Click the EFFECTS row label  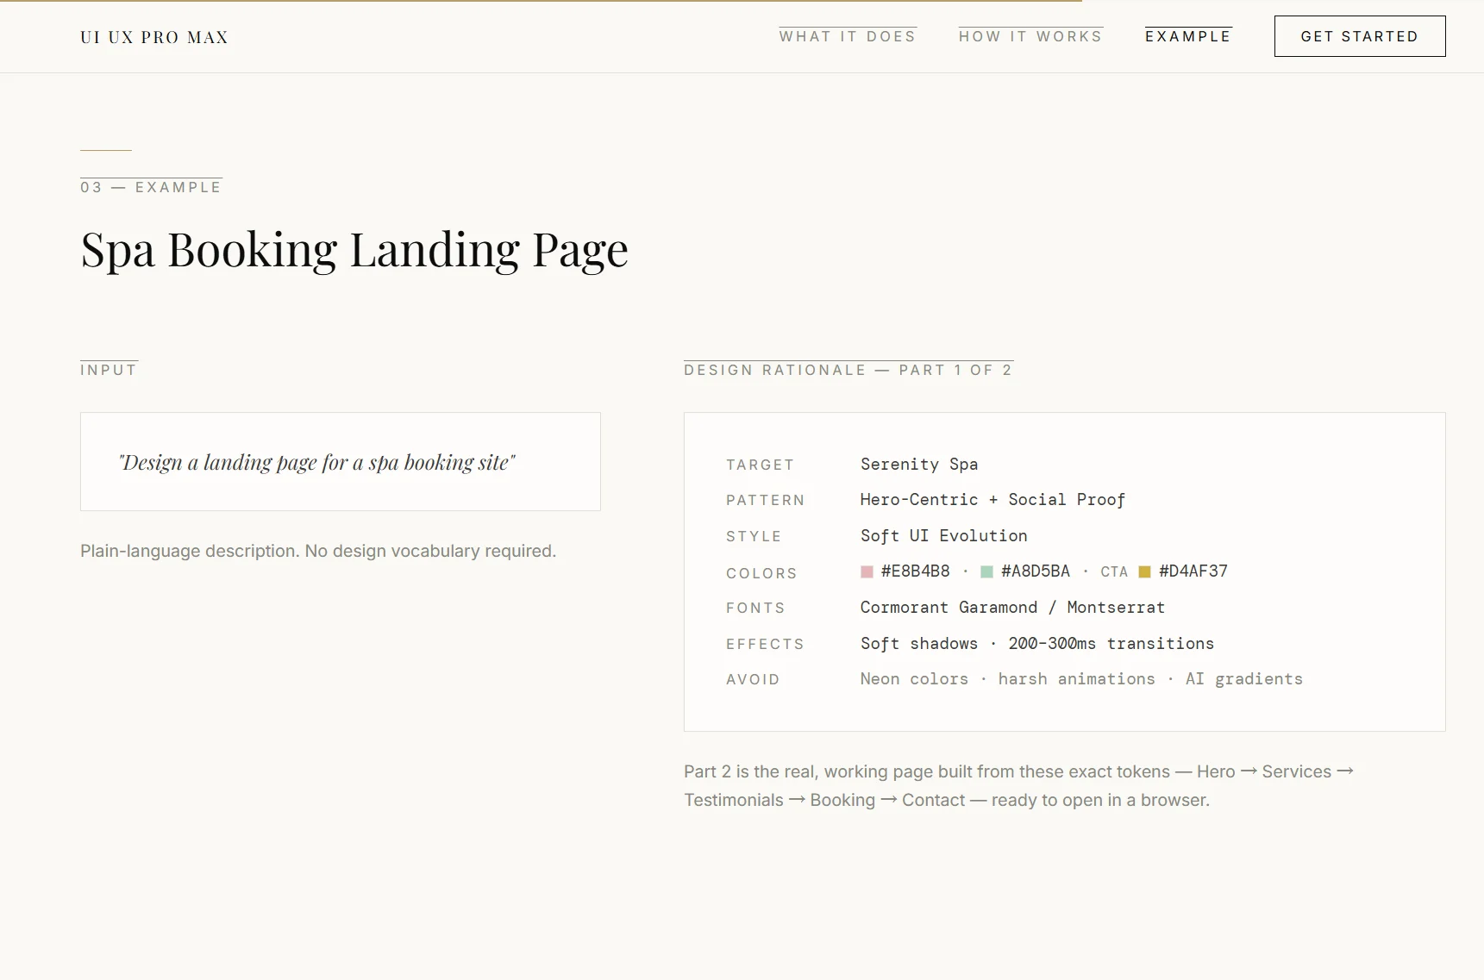coord(765,644)
